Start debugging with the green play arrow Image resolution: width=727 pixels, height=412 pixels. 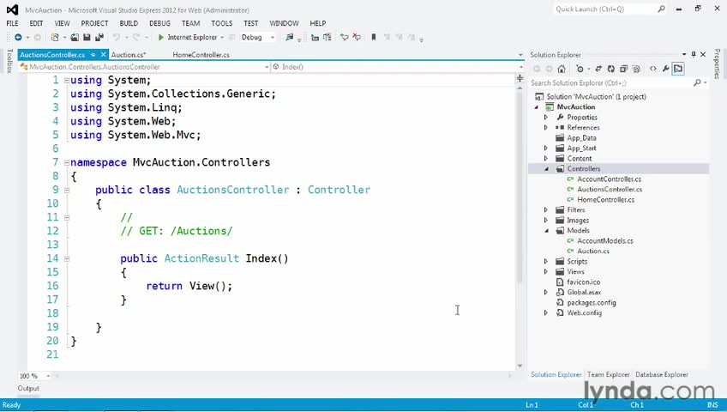coord(161,37)
